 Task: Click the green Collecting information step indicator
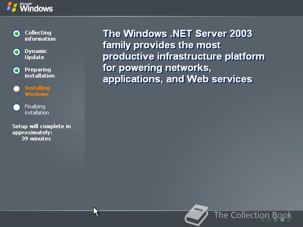coord(17,34)
